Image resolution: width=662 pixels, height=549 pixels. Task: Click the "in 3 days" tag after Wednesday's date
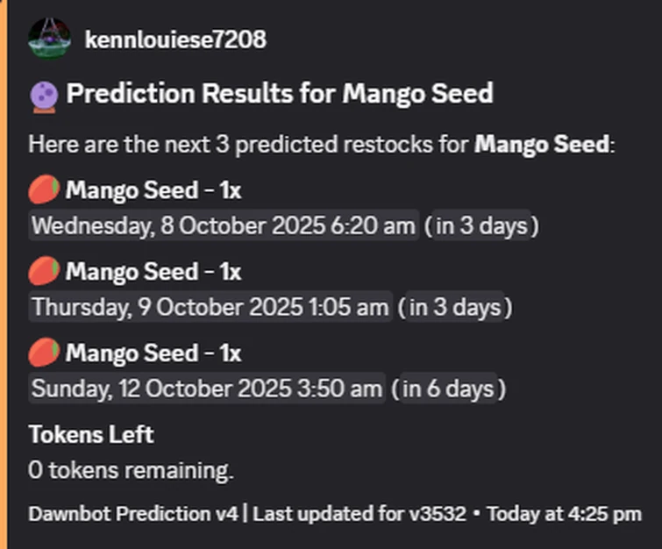[x=481, y=226]
